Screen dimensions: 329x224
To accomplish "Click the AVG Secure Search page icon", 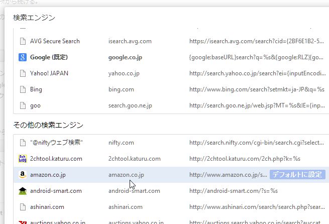I will click(x=23, y=41).
